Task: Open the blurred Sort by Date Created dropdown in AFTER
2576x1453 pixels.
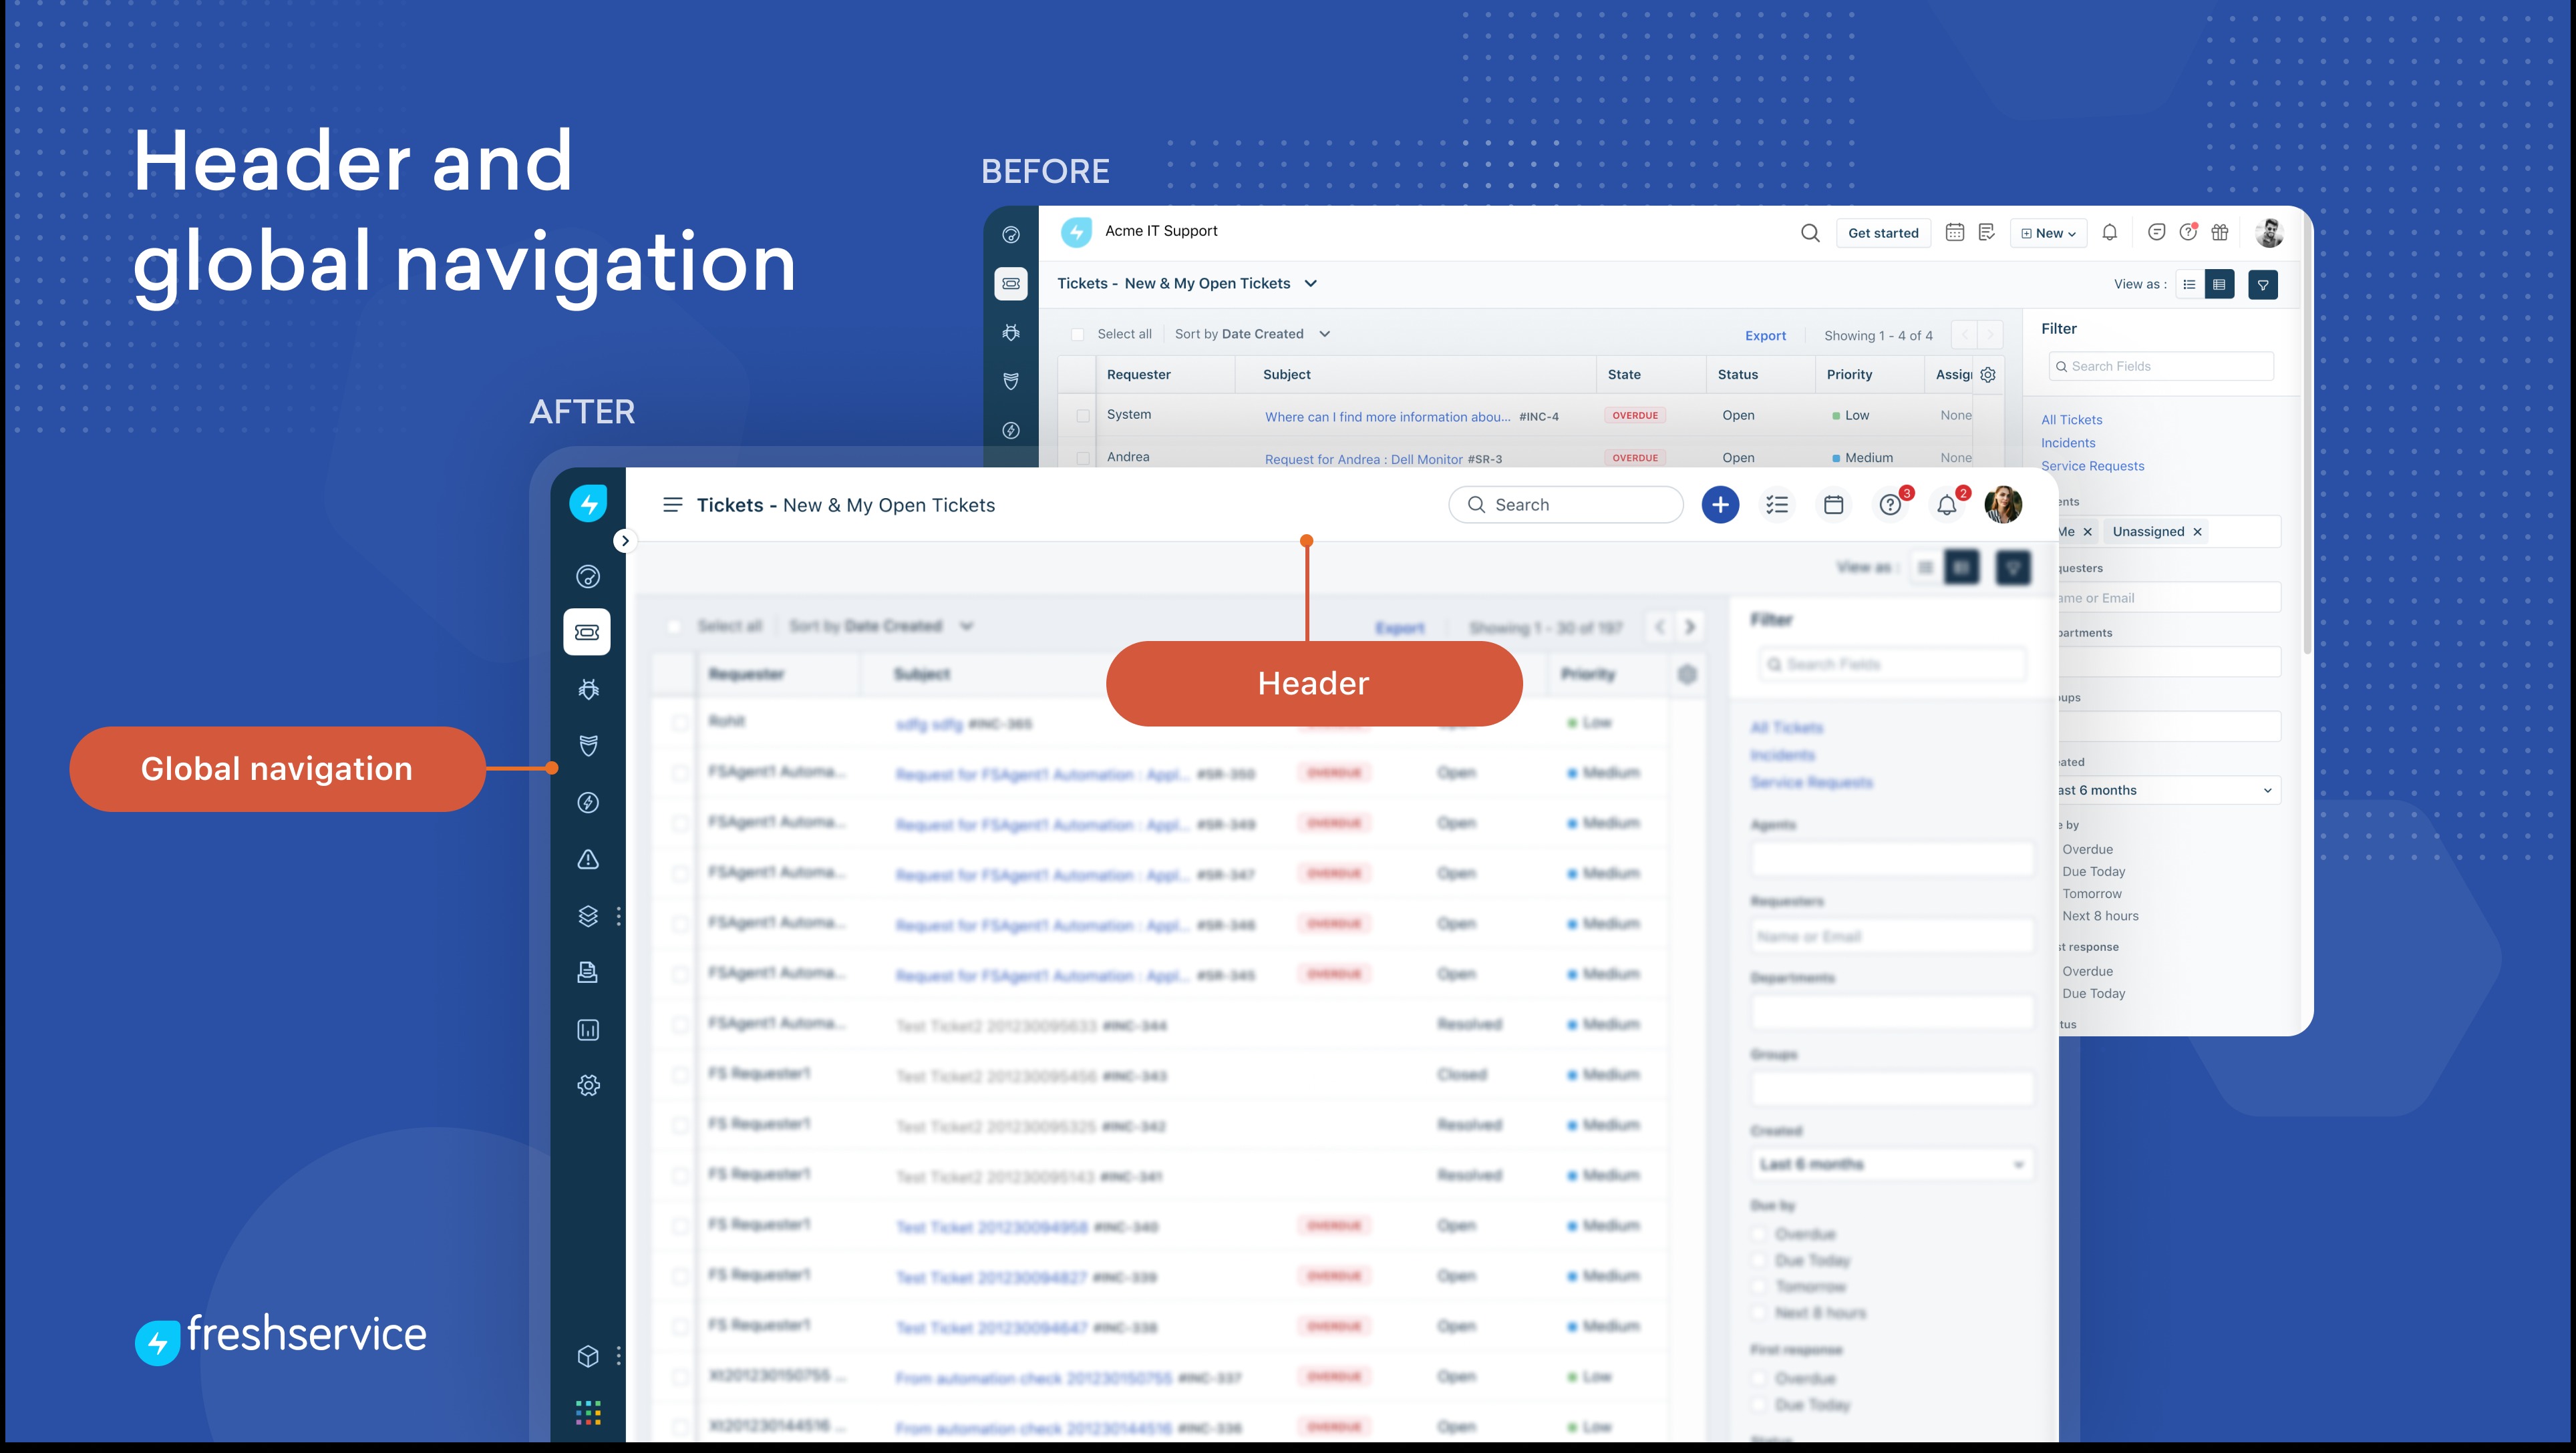Action: tap(881, 626)
